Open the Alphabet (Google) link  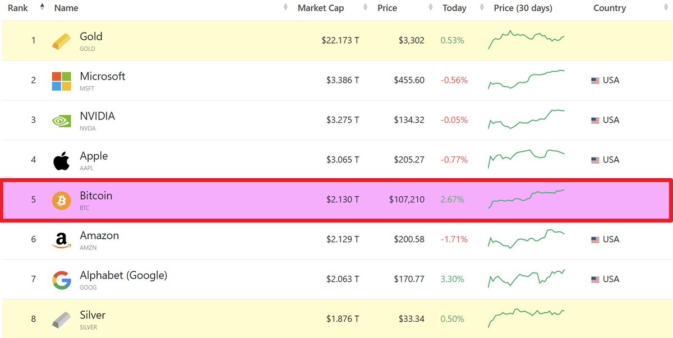click(123, 275)
